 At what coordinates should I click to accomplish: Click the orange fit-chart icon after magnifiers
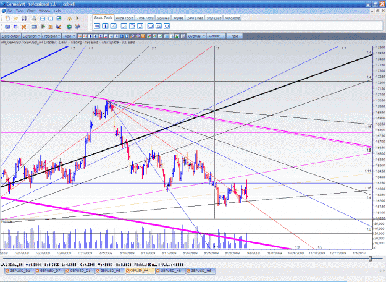(143, 36)
